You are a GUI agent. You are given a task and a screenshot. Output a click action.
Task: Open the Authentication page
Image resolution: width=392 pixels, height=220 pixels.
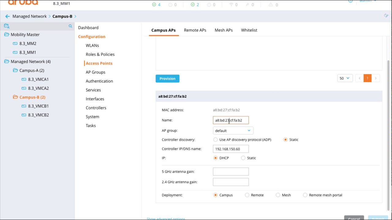[x=99, y=81]
